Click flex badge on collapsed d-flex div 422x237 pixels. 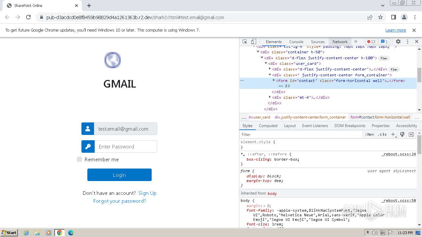pyautogui.click(x=394, y=69)
